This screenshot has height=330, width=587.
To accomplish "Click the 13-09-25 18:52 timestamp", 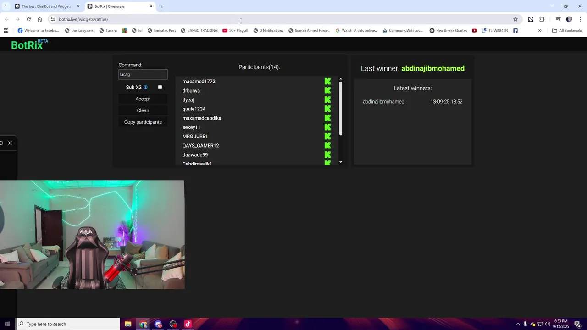I will pos(446,102).
